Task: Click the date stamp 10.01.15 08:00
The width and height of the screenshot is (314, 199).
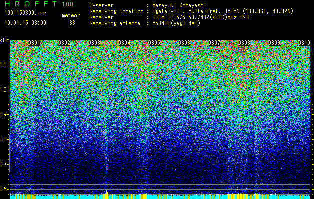Action: pyautogui.click(x=25, y=23)
